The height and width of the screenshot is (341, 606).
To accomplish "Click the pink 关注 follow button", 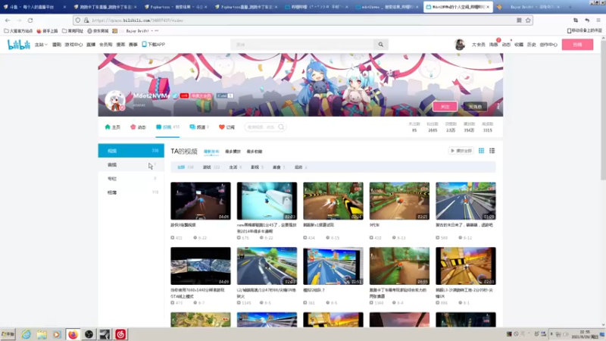I will coord(445,106).
